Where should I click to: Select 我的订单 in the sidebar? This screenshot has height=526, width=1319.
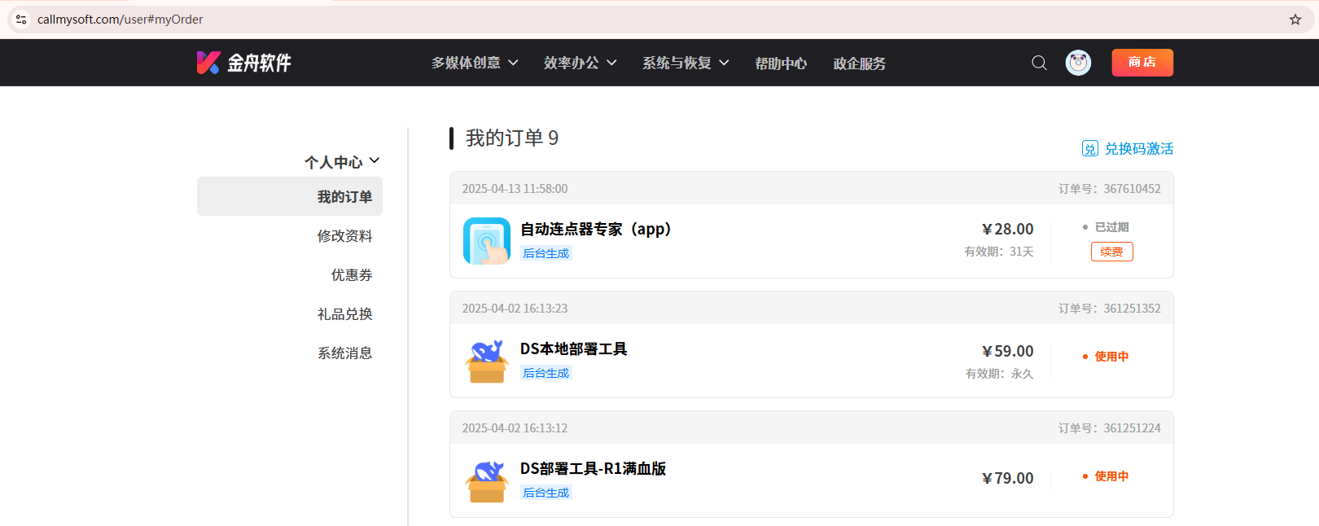(x=290, y=196)
